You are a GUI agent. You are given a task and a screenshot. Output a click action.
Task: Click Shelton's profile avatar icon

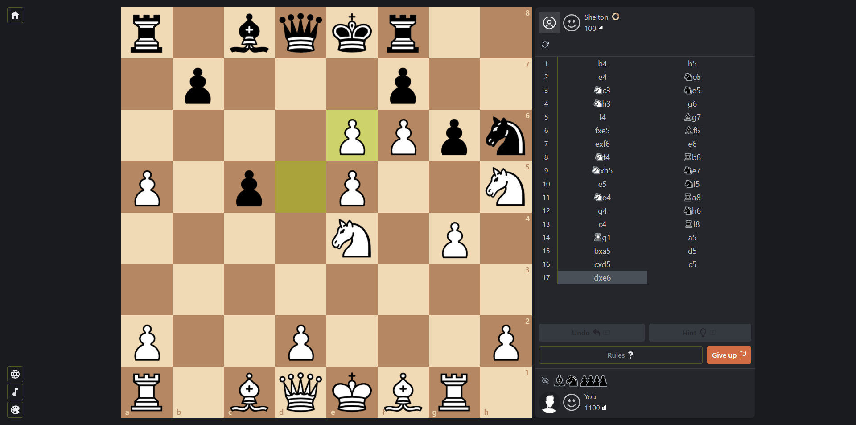point(549,23)
